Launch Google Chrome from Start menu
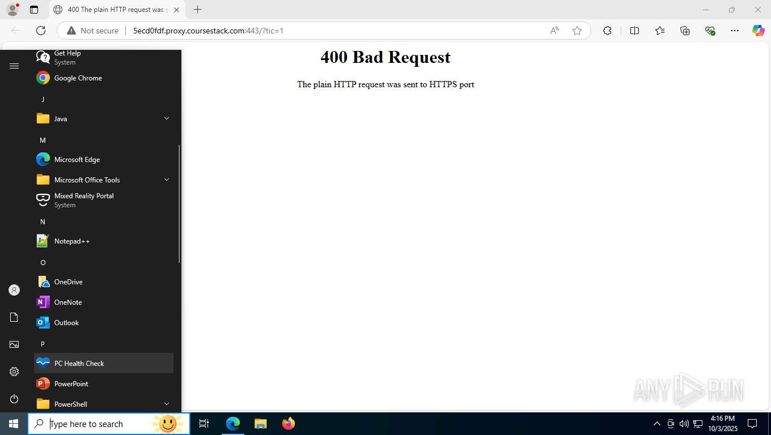771x435 pixels. tap(104, 78)
